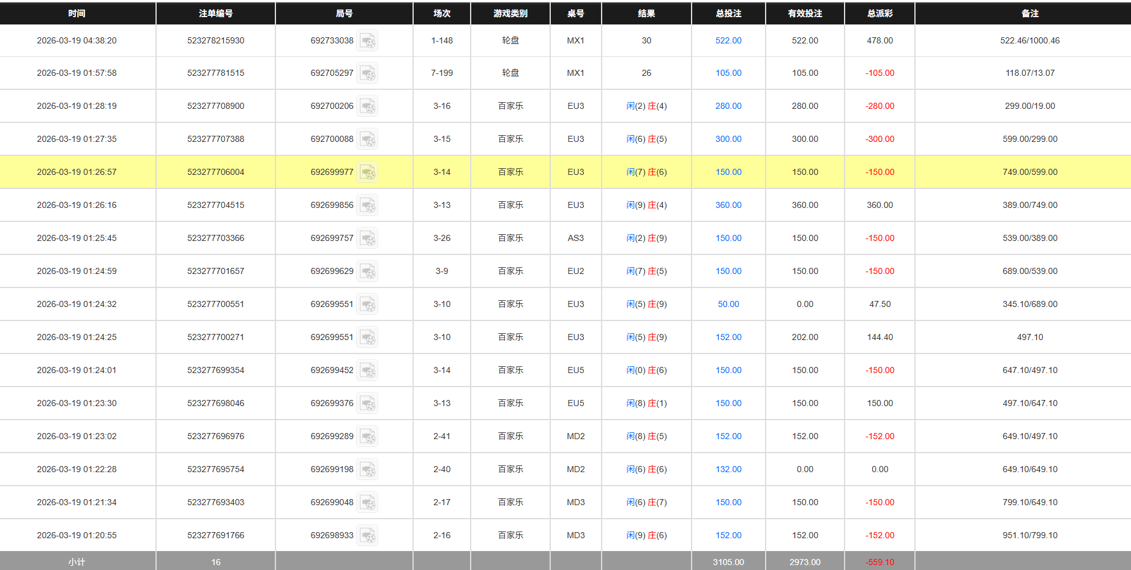Click blue bet amount 522.00 on roulette row

(x=728, y=40)
